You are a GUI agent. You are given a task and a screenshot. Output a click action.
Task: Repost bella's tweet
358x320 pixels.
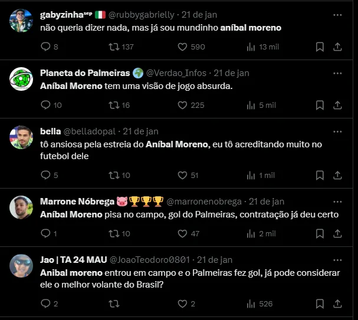coord(114,175)
